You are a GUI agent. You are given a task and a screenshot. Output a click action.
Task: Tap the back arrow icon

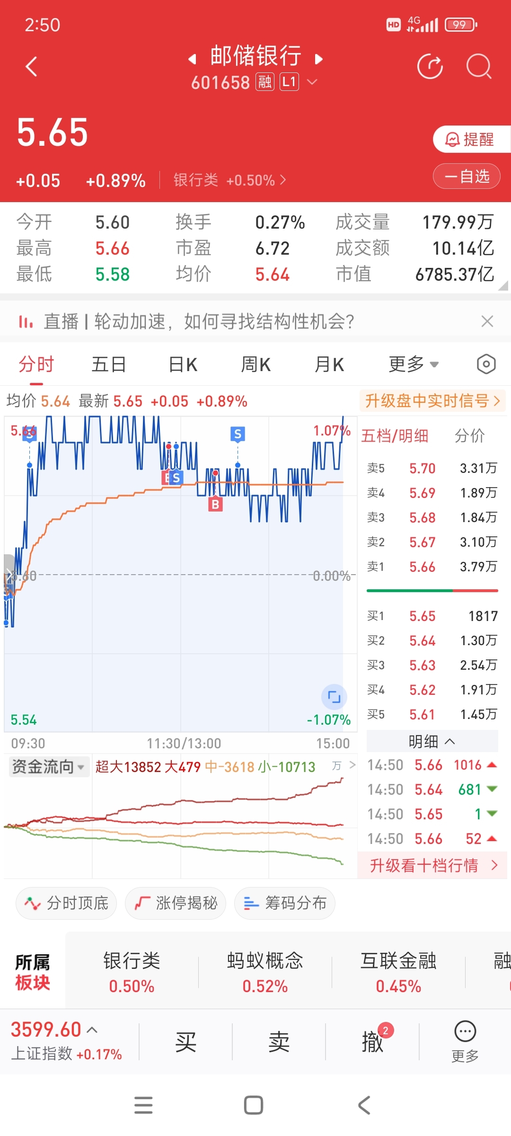point(31,66)
